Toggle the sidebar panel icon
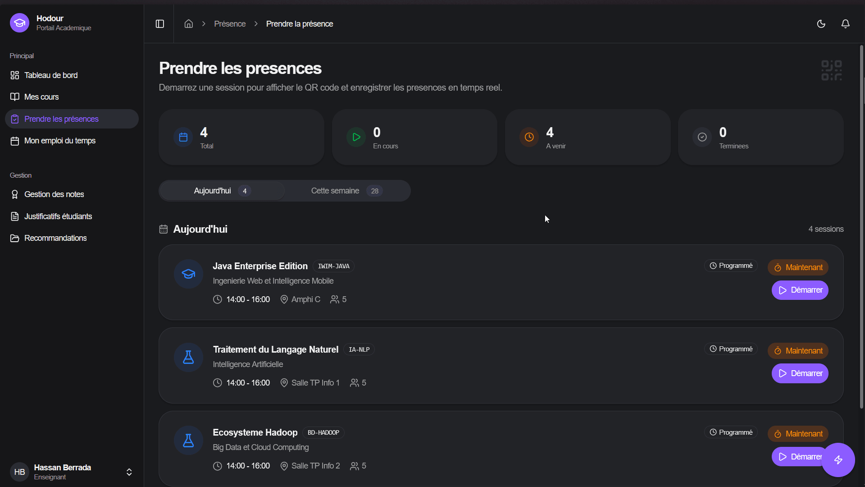The image size is (865, 487). click(160, 24)
